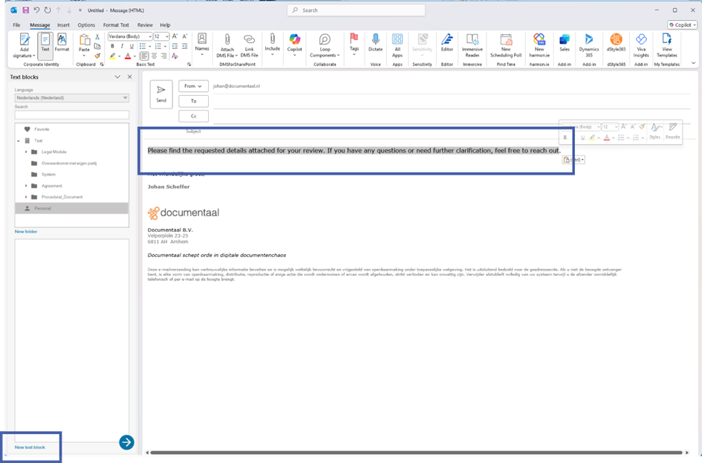Open dStyle365 add-in

(x=616, y=43)
